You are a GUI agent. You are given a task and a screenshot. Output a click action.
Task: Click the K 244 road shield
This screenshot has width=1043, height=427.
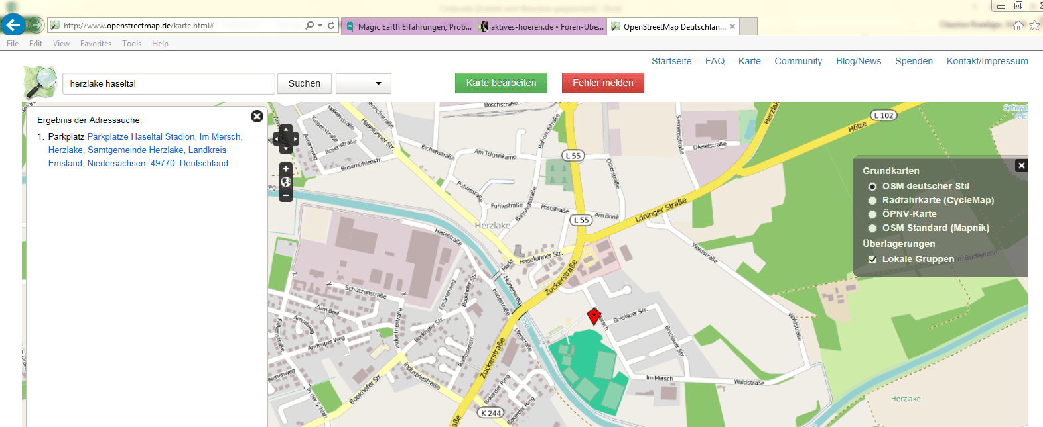[x=491, y=413]
